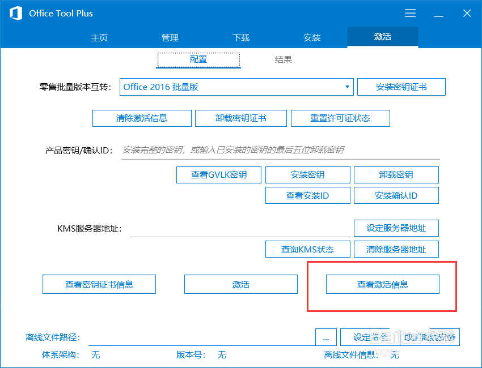This screenshot has height=368, width=482.
Task: Click the 零售批量版本互转 label
Action: [x=75, y=87]
